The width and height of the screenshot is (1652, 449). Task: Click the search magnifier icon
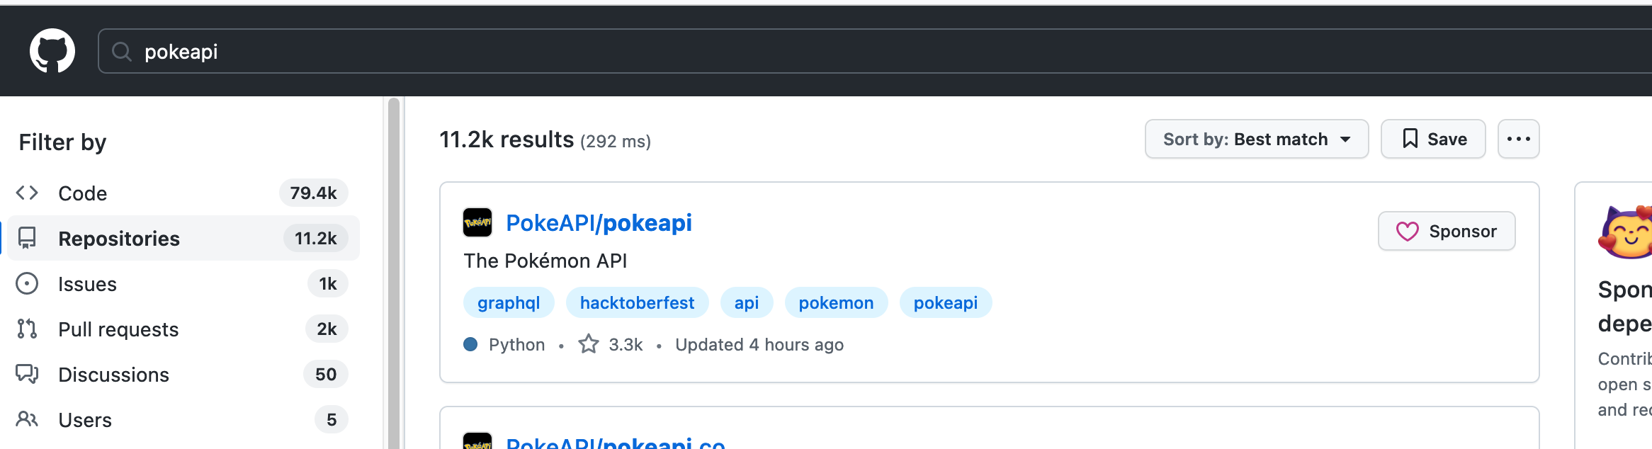(x=122, y=52)
